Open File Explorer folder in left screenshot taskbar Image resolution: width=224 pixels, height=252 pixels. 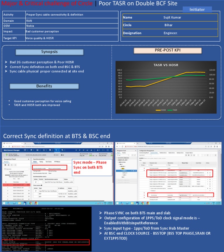tap(20, 203)
